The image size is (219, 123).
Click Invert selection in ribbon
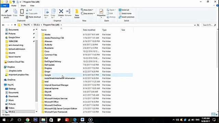coord(126,17)
